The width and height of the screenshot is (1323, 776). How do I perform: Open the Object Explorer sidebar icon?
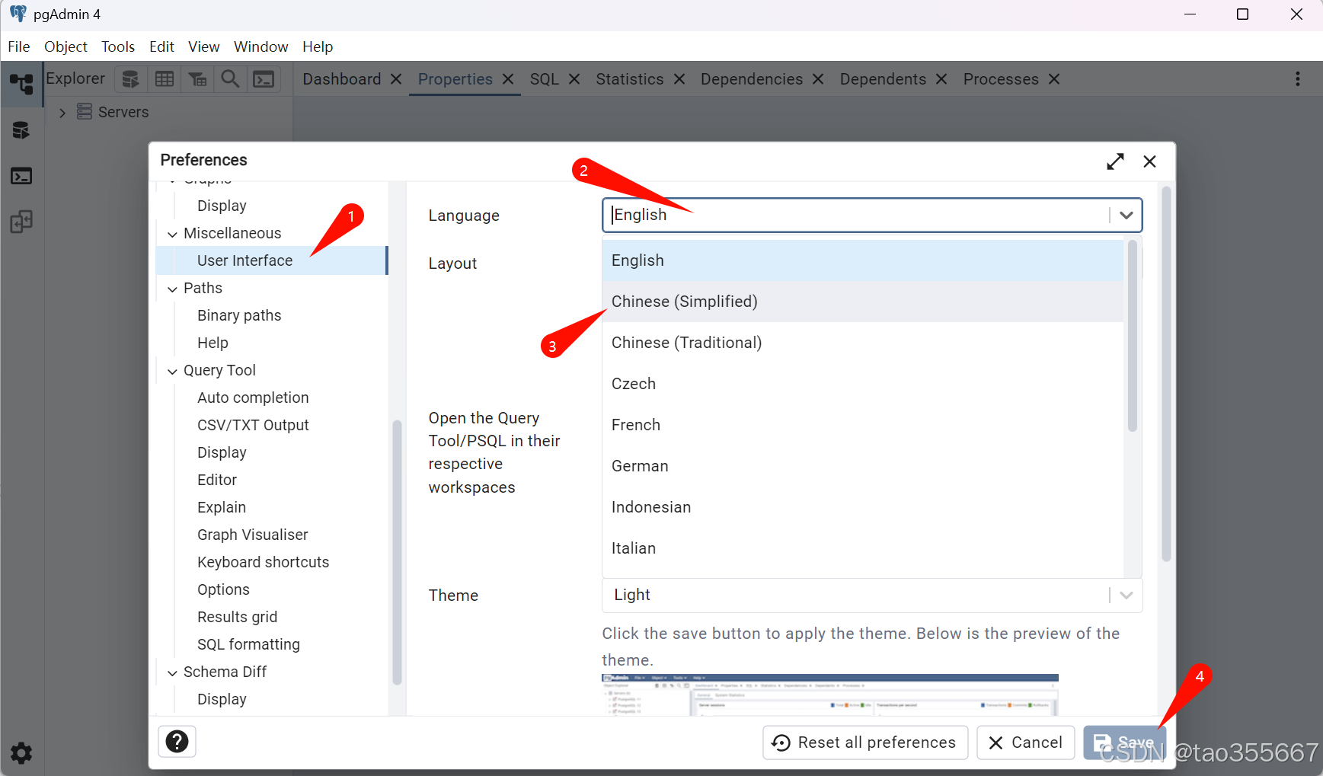21,83
